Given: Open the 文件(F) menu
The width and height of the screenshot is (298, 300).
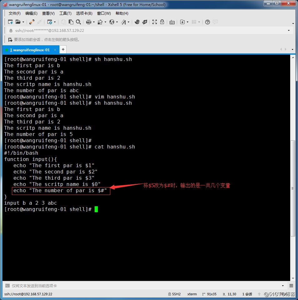Looking at the screenshot, I should [15, 13].
